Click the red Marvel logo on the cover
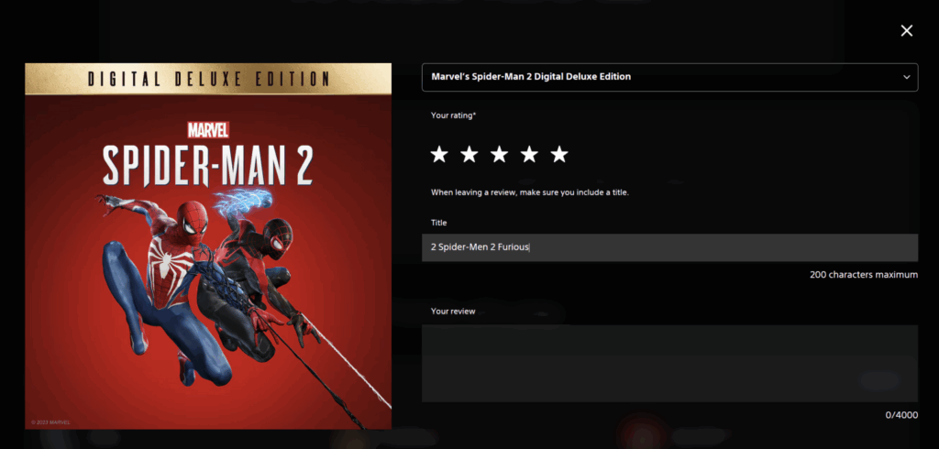This screenshot has height=449, width=939. 208,130
